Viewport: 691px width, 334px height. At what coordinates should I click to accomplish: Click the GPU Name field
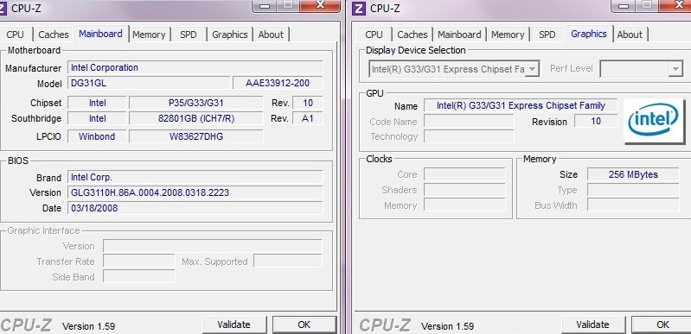click(521, 105)
